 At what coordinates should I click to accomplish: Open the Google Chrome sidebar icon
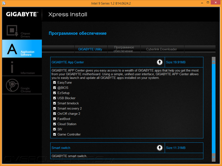click(x=12, y=85)
